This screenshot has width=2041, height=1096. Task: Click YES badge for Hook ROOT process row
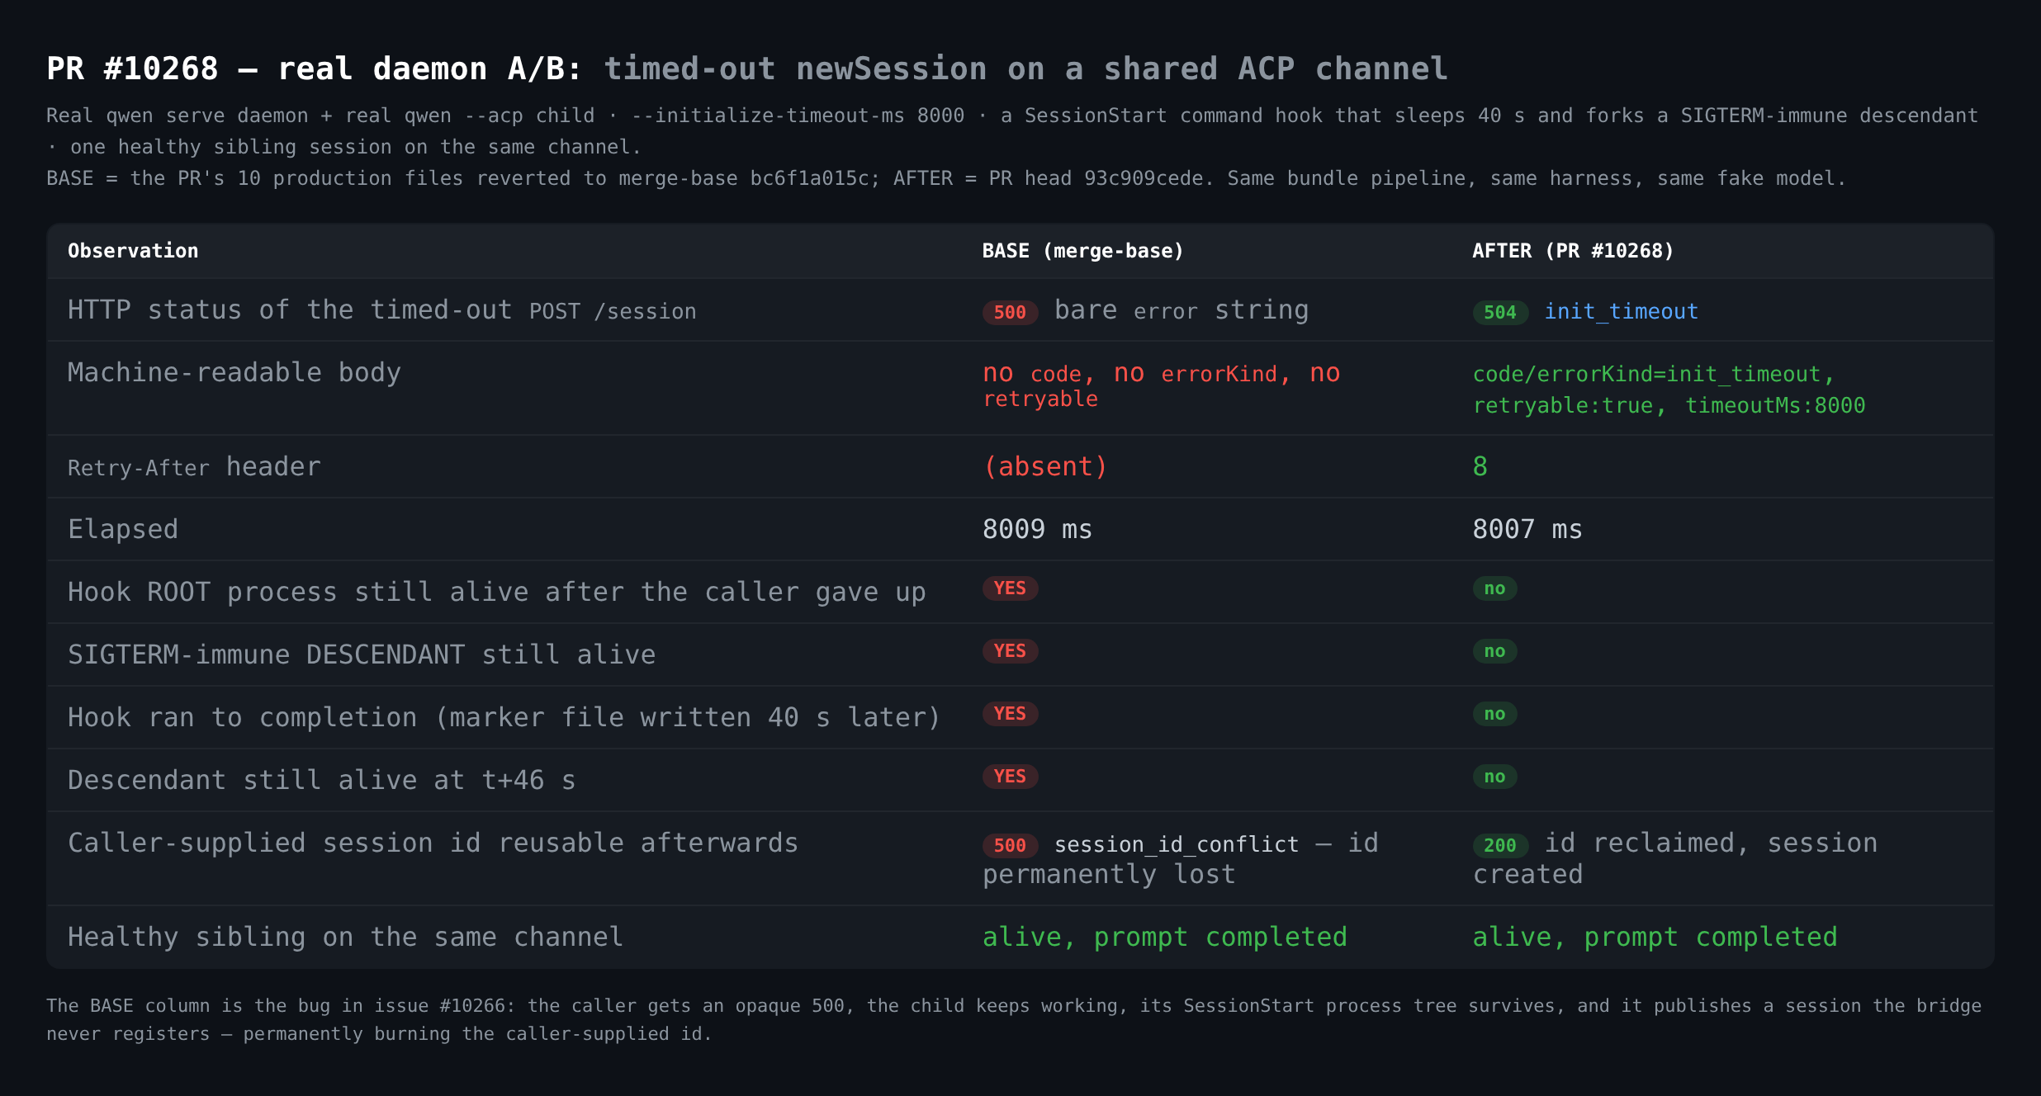[1010, 588]
